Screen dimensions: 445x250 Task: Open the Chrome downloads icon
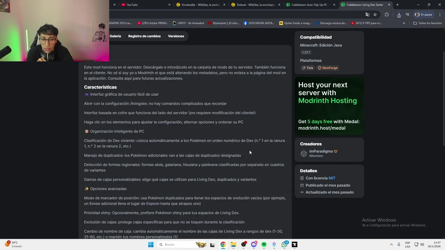coord(399,15)
